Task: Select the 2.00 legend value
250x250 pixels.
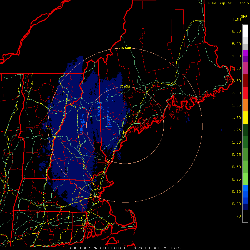Action: click(236, 93)
